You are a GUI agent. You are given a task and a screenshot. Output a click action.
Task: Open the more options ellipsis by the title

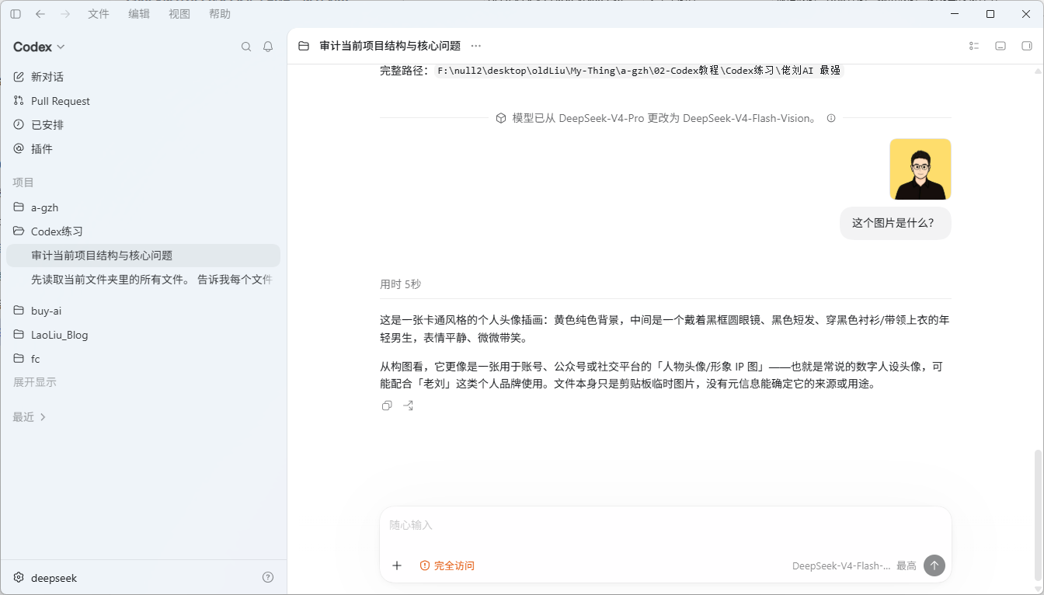point(476,46)
